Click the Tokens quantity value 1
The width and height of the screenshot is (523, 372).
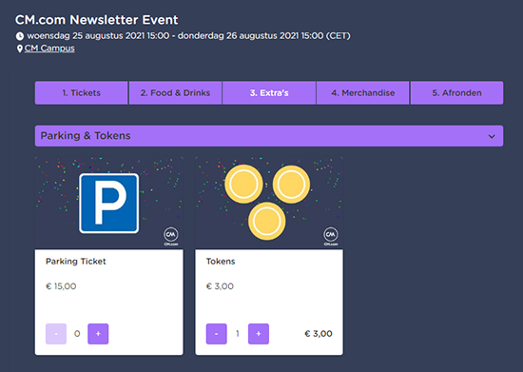click(238, 334)
